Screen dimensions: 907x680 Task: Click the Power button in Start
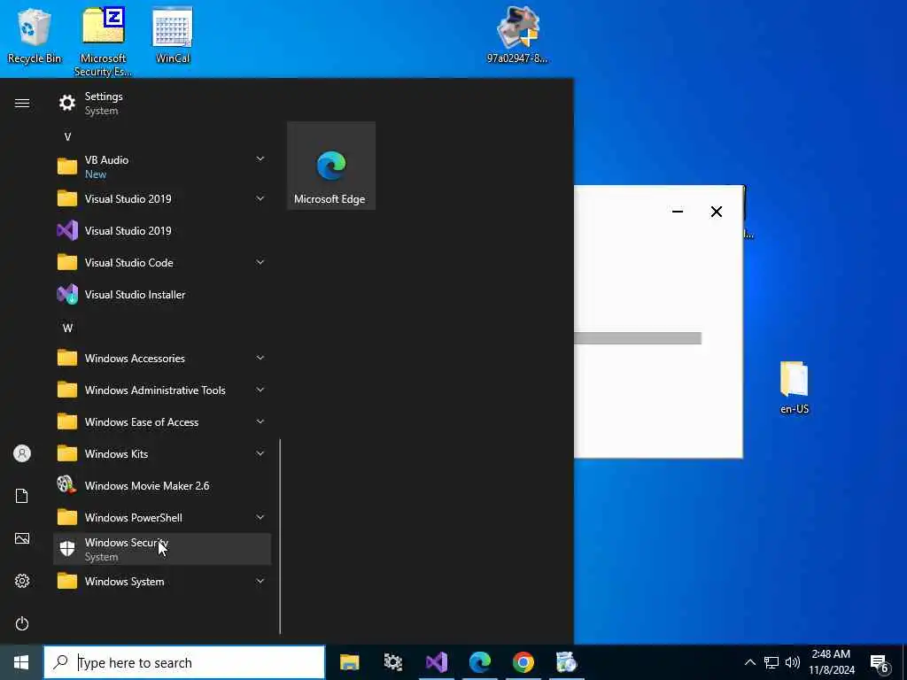click(x=22, y=623)
